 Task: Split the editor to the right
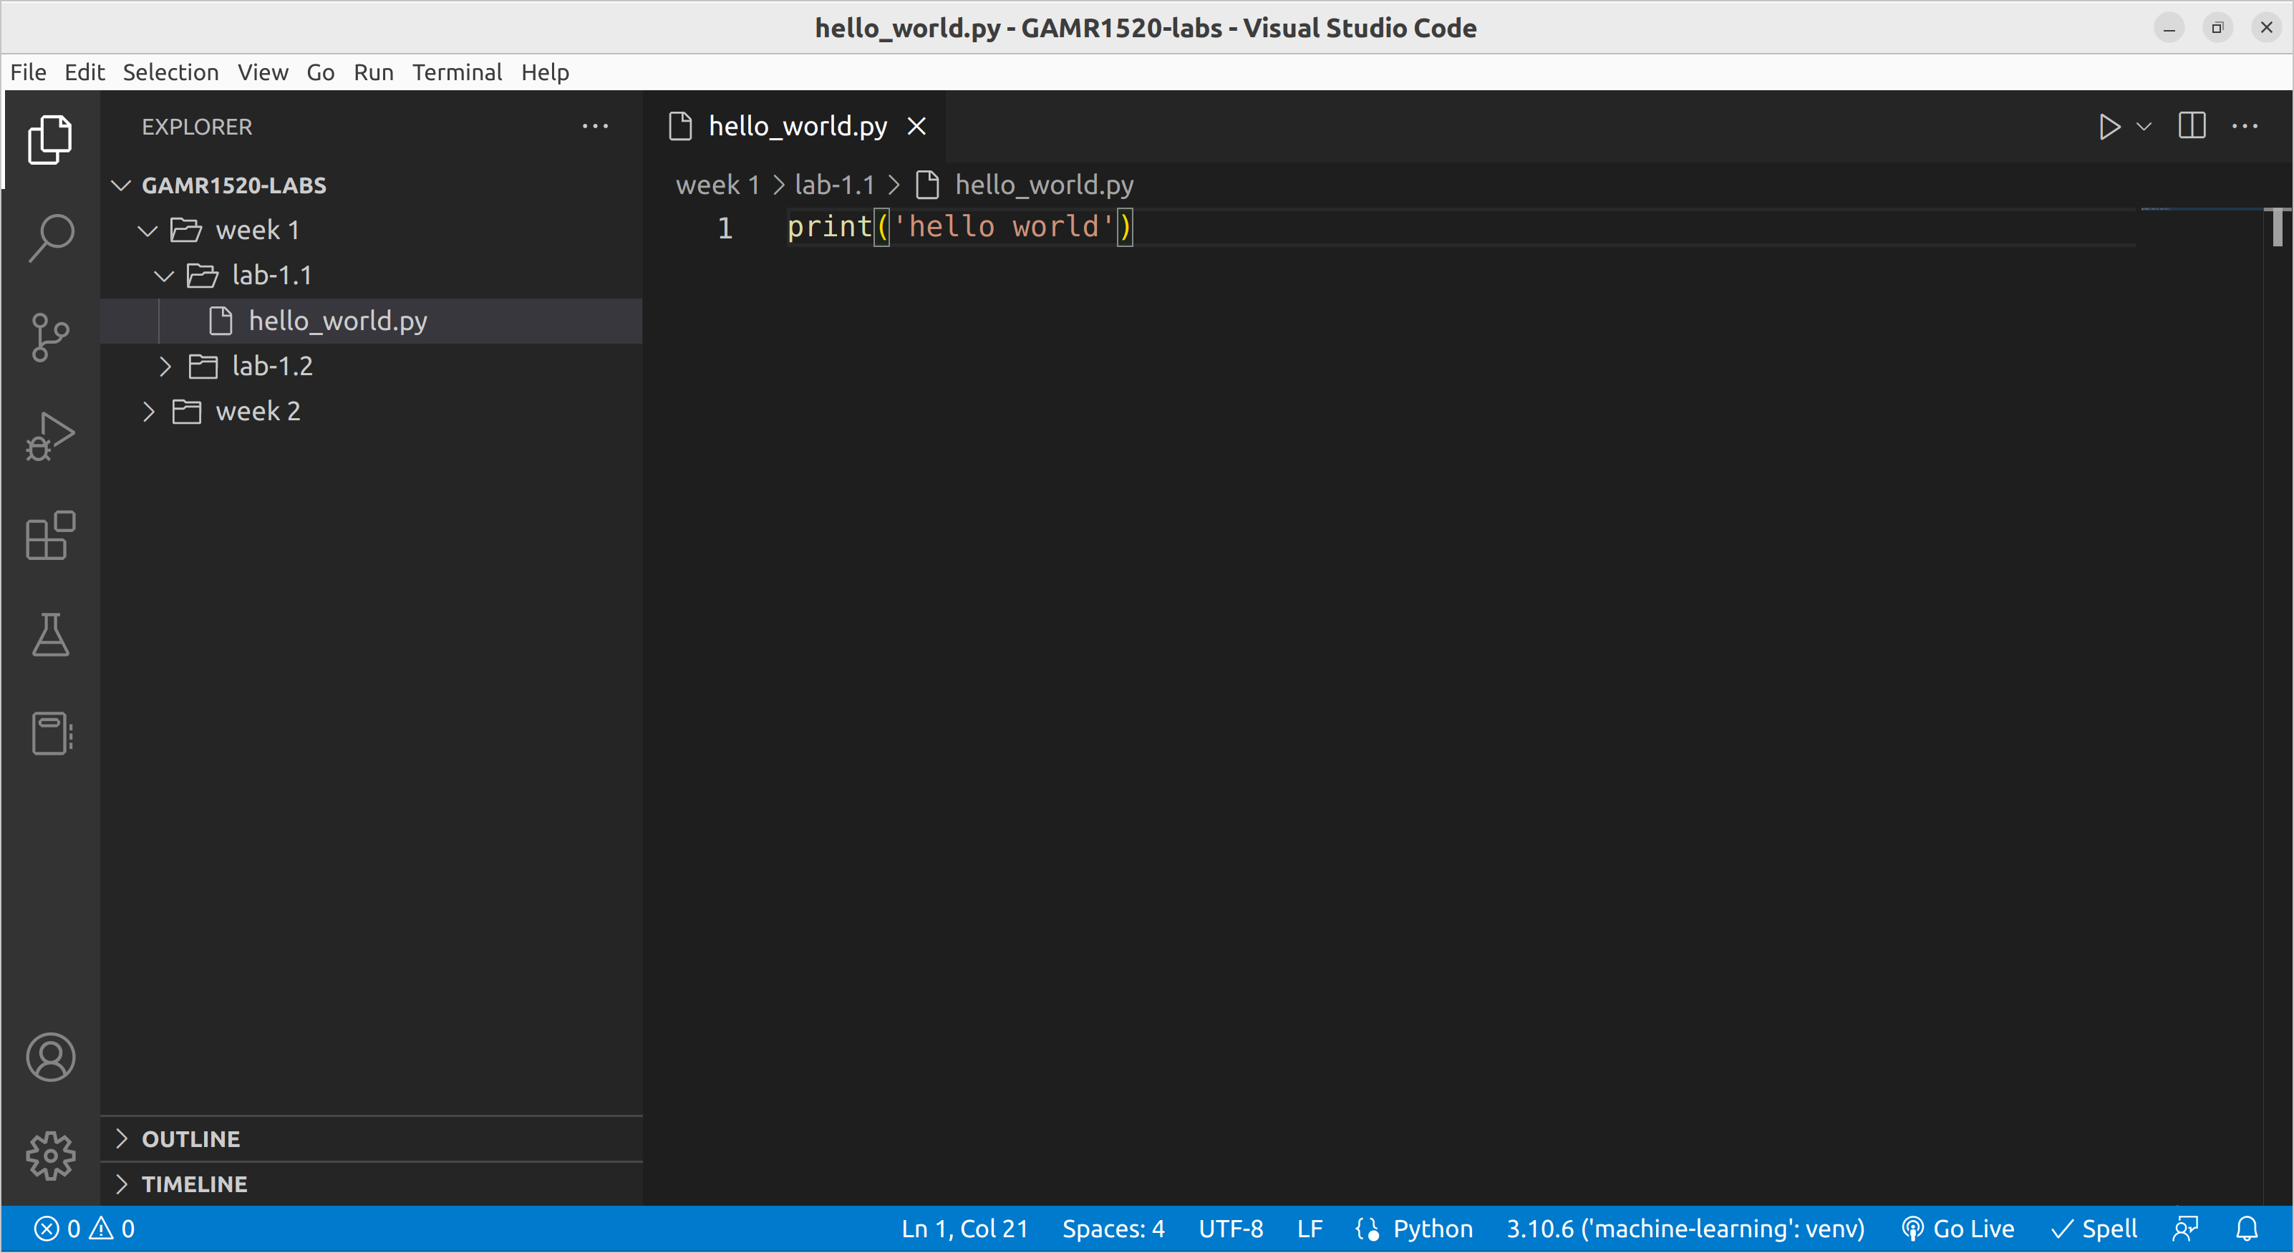click(x=2192, y=127)
